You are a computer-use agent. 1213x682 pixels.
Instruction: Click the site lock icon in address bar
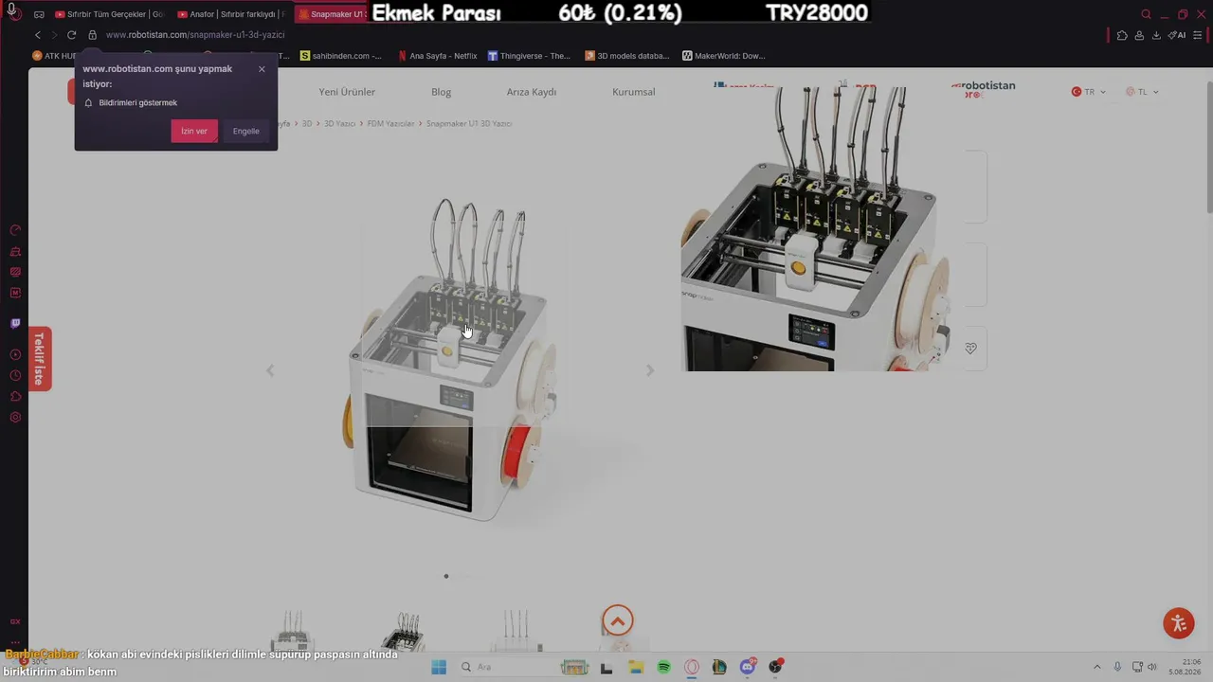pos(93,35)
